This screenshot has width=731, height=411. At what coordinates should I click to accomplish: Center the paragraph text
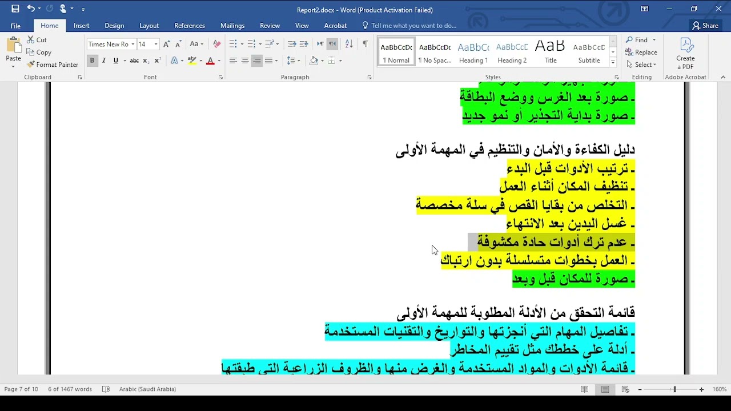[x=245, y=61]
